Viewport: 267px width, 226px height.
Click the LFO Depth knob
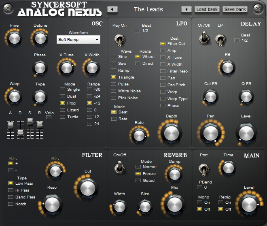(171, 133)
